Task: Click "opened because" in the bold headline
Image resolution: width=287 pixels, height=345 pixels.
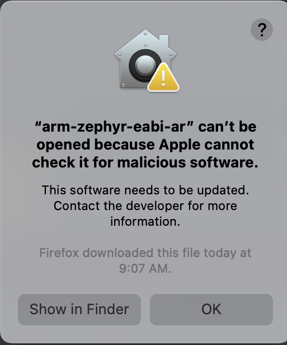Action: (96, 145)
